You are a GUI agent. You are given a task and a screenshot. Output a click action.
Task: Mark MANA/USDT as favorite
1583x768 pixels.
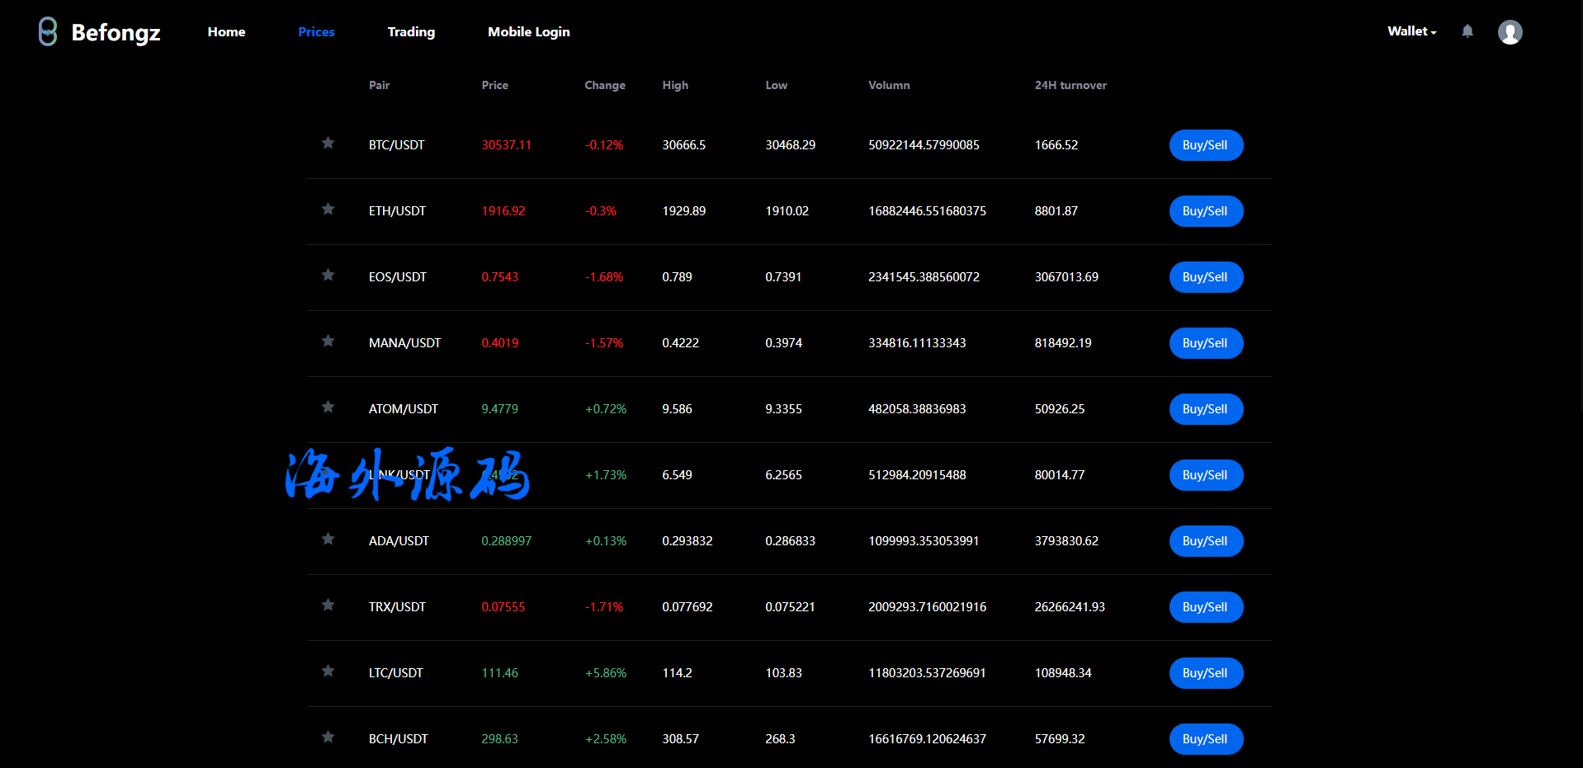pyautogui.click(x=328, y=342)
